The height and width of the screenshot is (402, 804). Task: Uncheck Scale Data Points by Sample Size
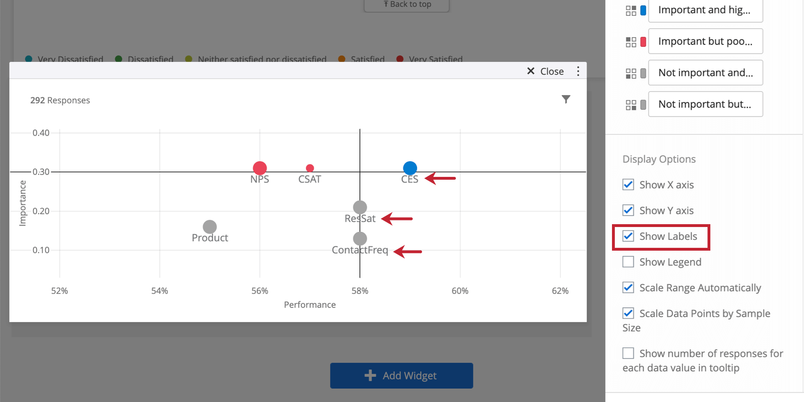[628, 313]
